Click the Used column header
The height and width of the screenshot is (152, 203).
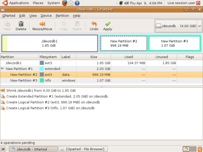[x=128, y=57]
